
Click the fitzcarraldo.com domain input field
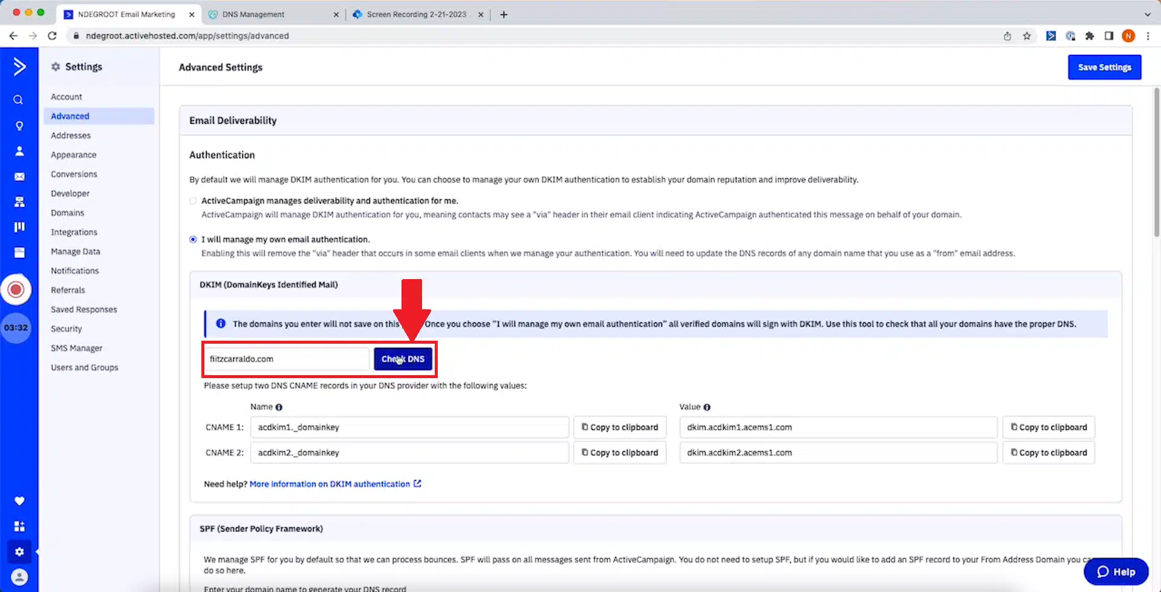coord(286,359)
